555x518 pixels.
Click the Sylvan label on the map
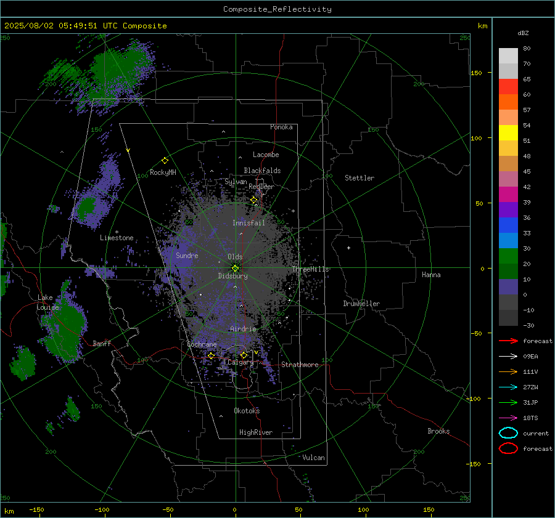[236, 182]
